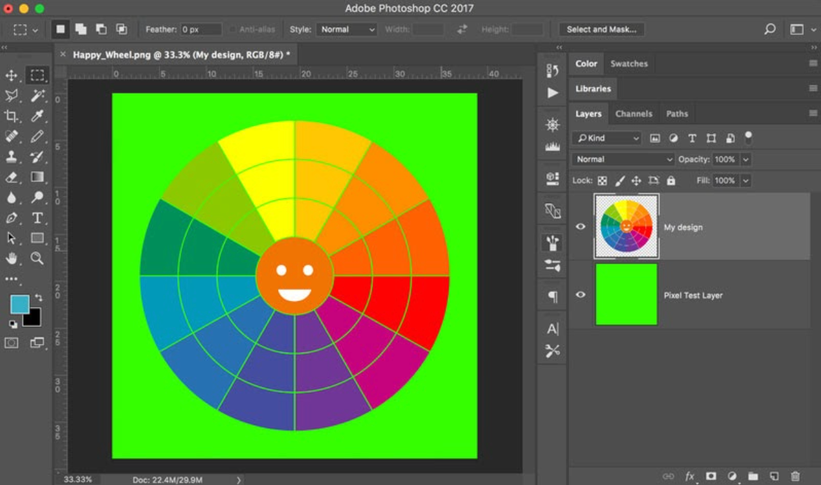Select the Gradient tool

(38, 177)
